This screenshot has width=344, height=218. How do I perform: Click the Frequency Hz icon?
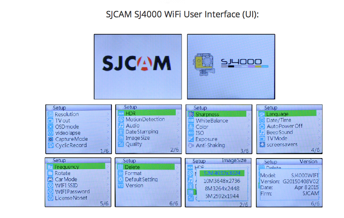pos(50,167)
